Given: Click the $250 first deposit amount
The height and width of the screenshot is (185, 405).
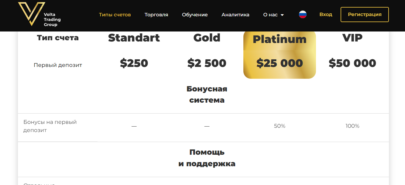Looking at the screenshot, I should click(x=134, y=63).
